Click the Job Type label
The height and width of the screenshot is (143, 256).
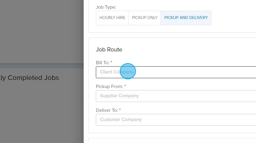(x=106, y=7)
